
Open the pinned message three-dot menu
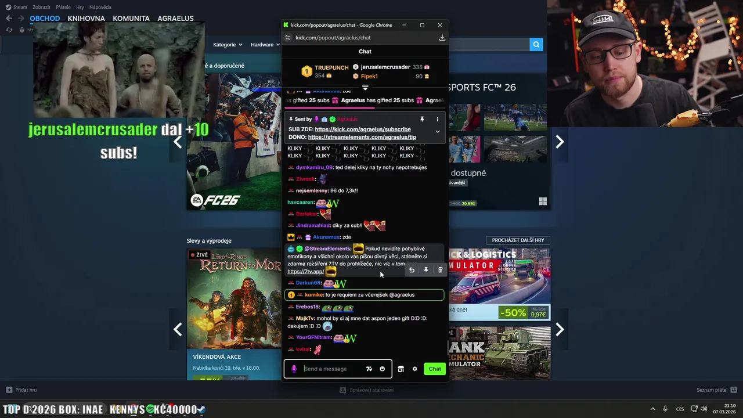click(438, 119)
